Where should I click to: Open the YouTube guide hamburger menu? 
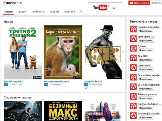(115, 8)
